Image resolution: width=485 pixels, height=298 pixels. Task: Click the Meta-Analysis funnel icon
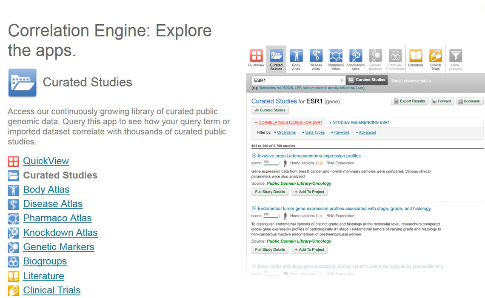pyautogui.click(x=455, y=56)
